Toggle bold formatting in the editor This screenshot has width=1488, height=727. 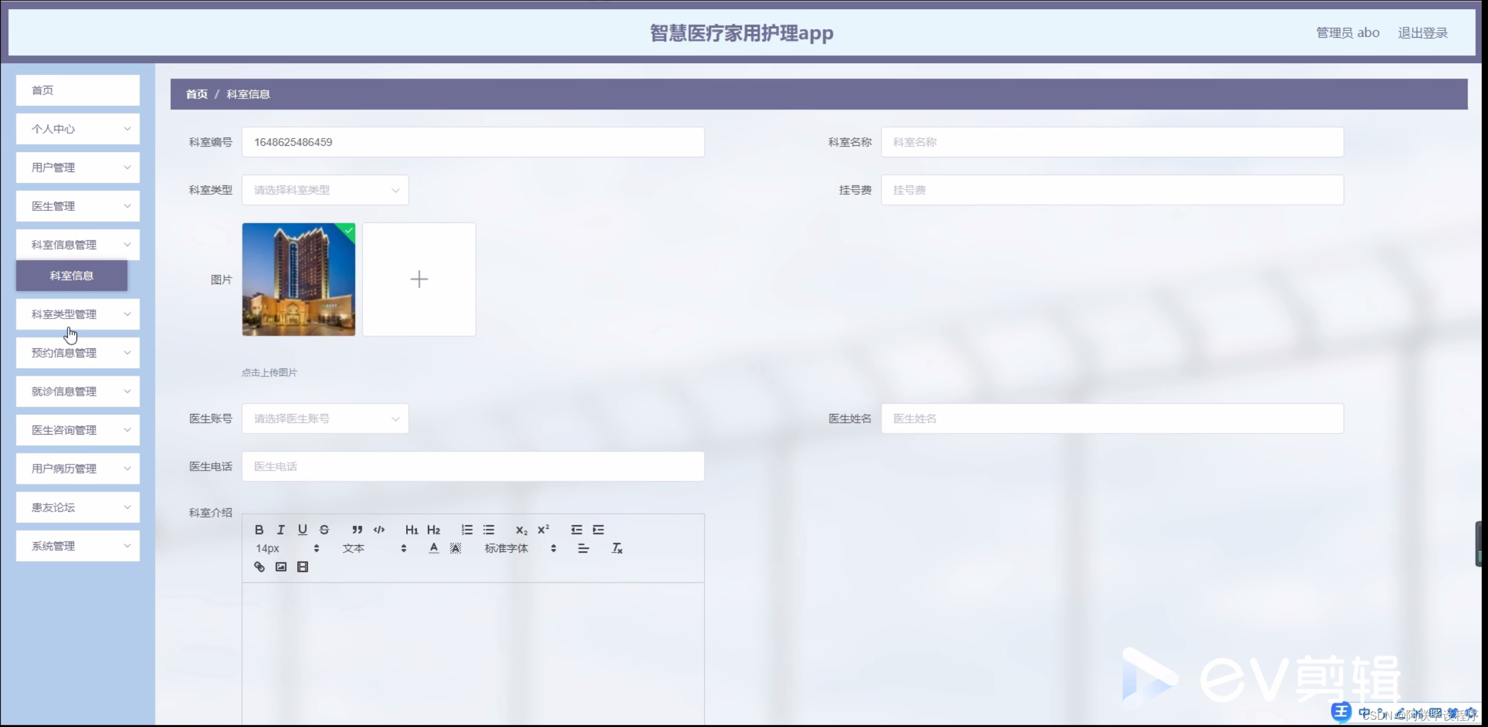pos(259,529)
